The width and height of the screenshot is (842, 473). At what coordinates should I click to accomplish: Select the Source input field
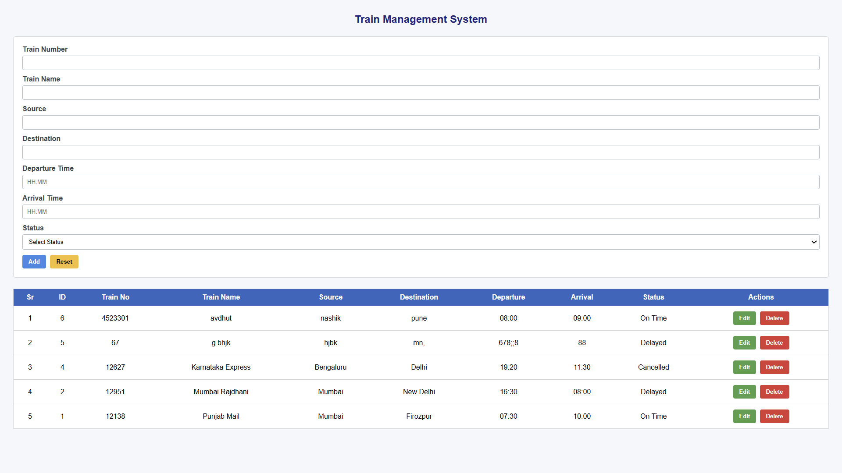[421, 122]
